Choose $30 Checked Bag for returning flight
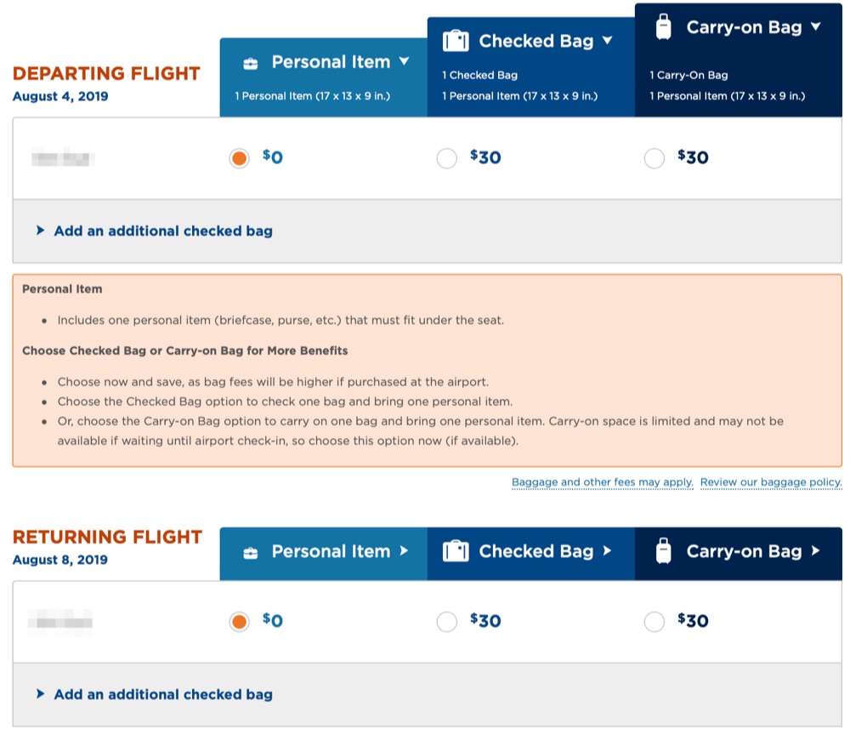 (x=447, y=622)
